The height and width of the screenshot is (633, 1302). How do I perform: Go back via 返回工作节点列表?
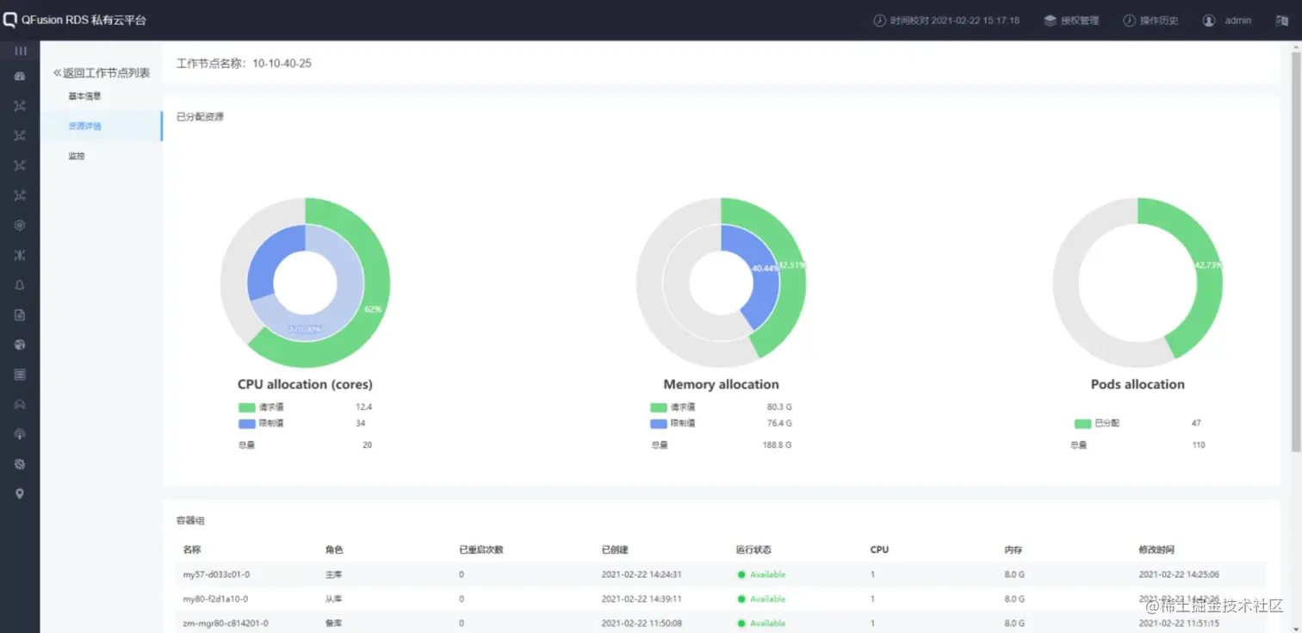tap(107, 73)
